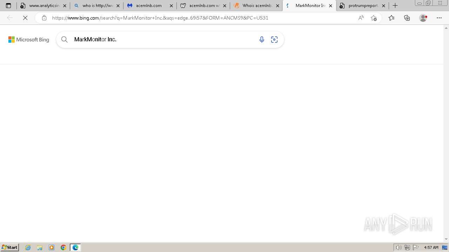
Task: Go back to previous page
Action: pyautogui.click(x=10, y=18)
